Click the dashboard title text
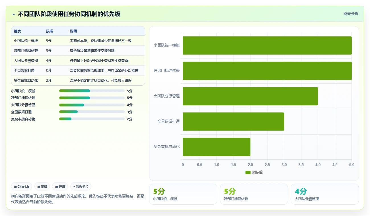The height and width of the screenshot is (216, 370). pyautogui.click(x=69, y=14)
